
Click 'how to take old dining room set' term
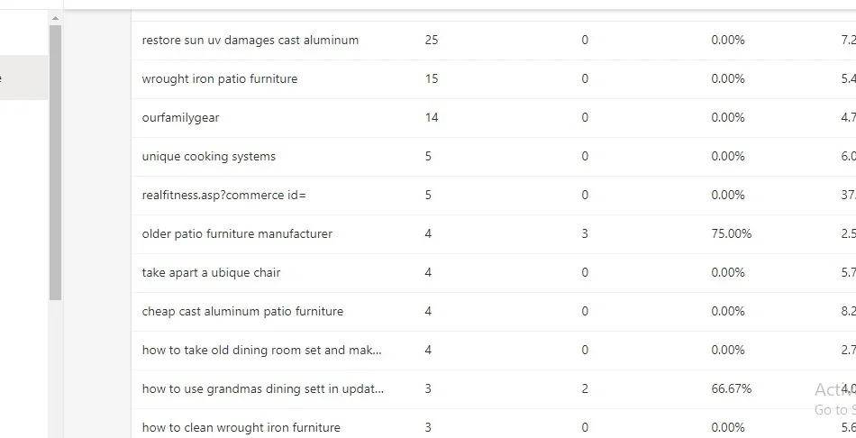(x=261, y=351)
